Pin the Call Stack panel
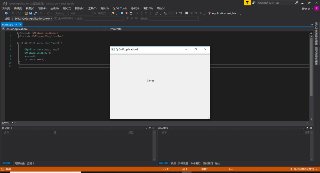 307,128
